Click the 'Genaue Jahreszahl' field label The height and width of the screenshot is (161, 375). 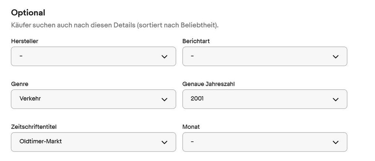209,84
